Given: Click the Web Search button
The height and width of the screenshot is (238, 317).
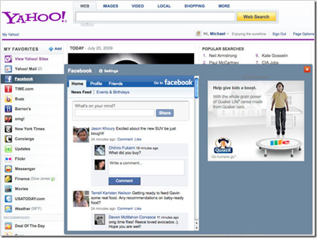Looking at the screenshot, I should (x=256, y=17).
